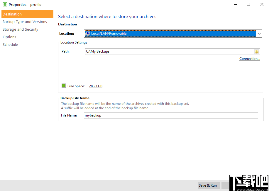This screenshot has height=191, width=269.
Task: Click the 'Select a destination where to store' heading
Action: (x=107, y=17)
